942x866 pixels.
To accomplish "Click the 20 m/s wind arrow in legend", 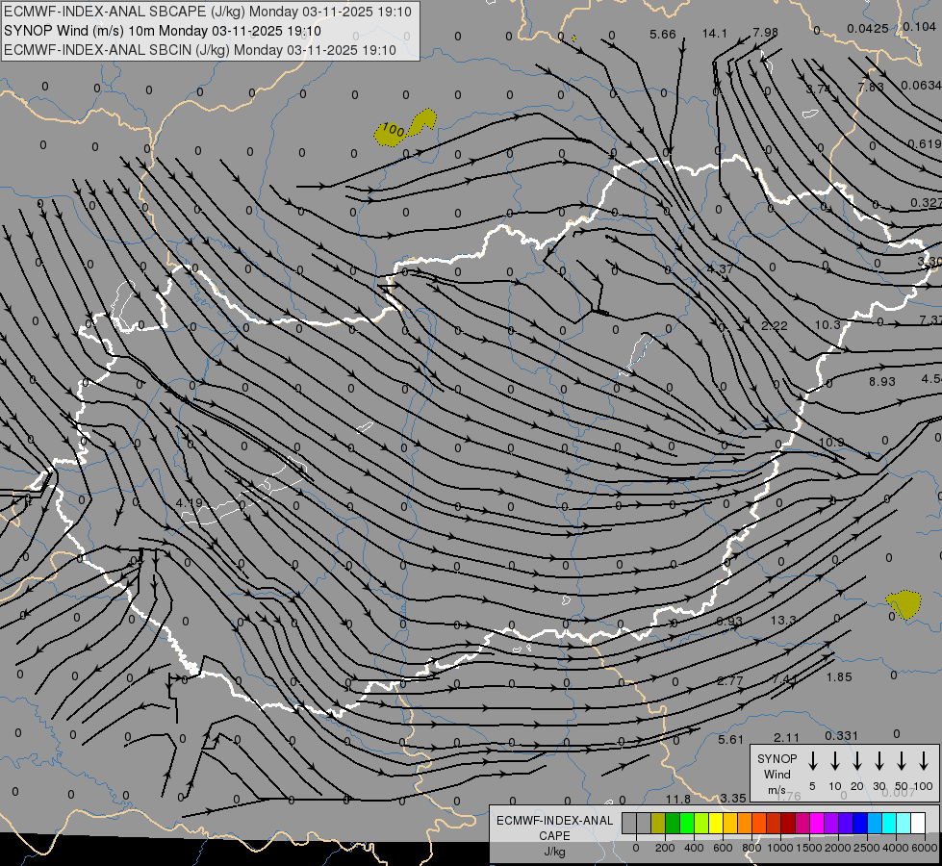I will [857, 760].
